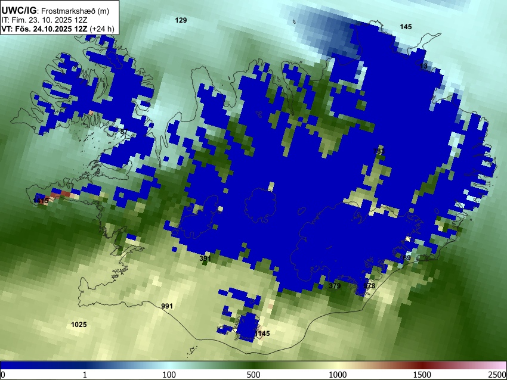
Task: Click the legend label '1'
Action: (85, 375)
